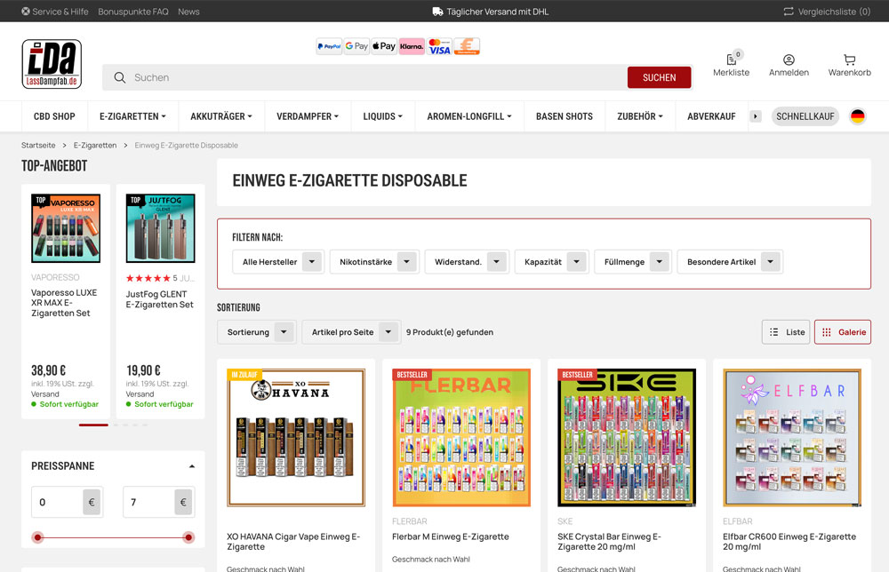The image size is (889, 572).
Task: Collapse the PREISSPANNE panel
Action: (192, 466)
